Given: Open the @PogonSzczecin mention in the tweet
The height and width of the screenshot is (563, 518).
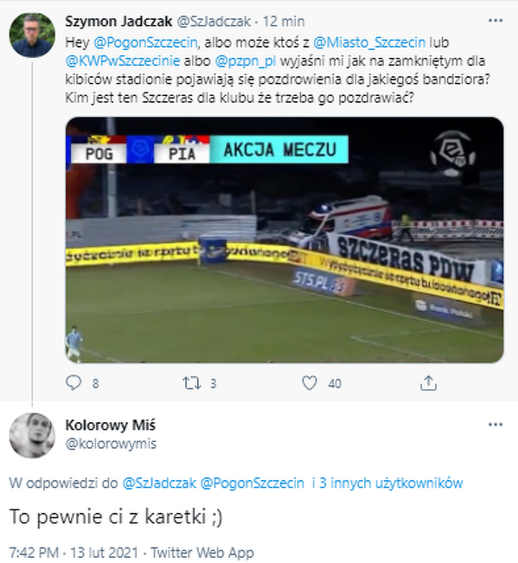Looking at the screenshot, I should [x=145, y=42].
